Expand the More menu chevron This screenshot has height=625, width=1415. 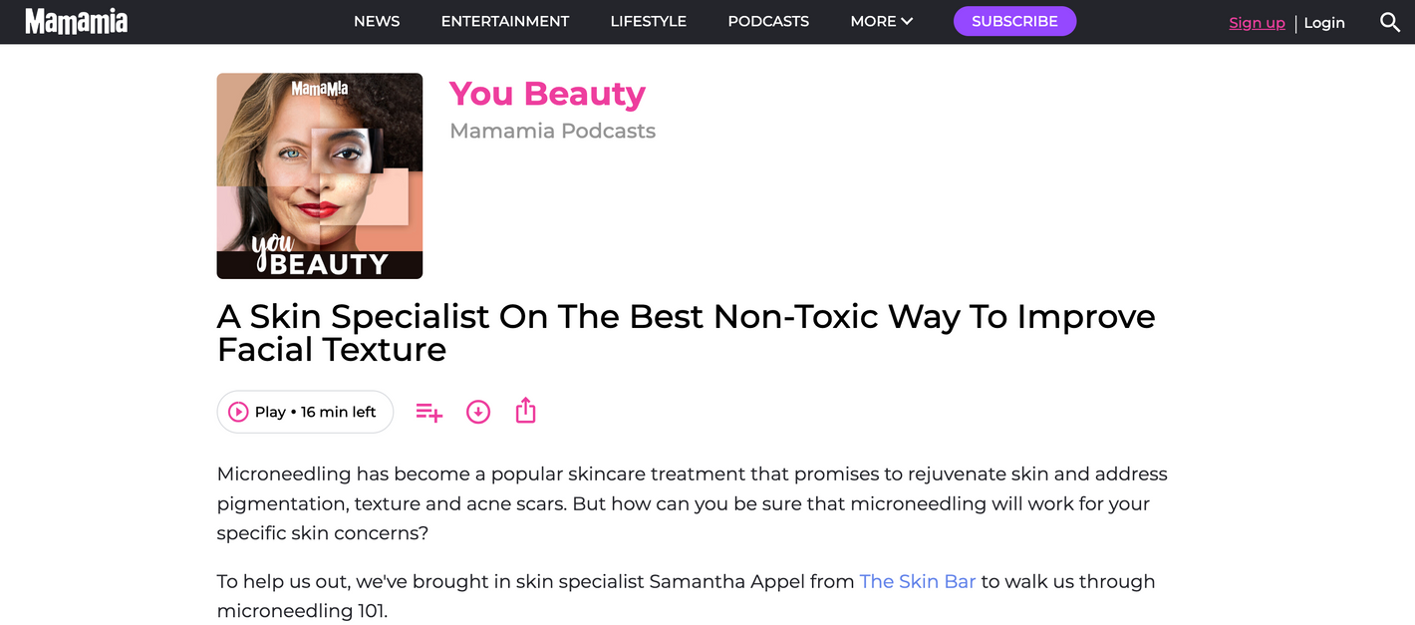(x=907, y=21)
